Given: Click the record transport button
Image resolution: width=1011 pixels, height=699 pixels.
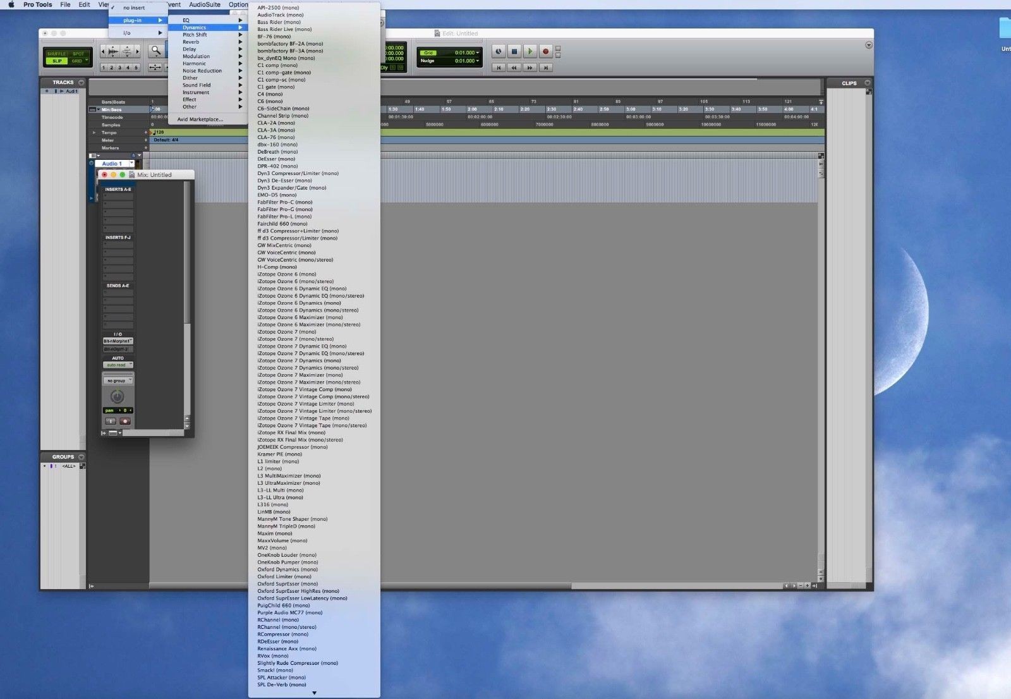Looking at the screenshot, I should (x=546, y=51).
